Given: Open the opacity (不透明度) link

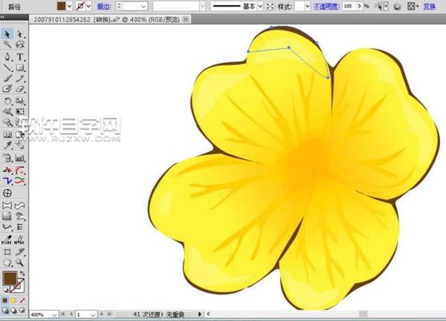Looking at the screenshot, I should [x=327, y=6].
